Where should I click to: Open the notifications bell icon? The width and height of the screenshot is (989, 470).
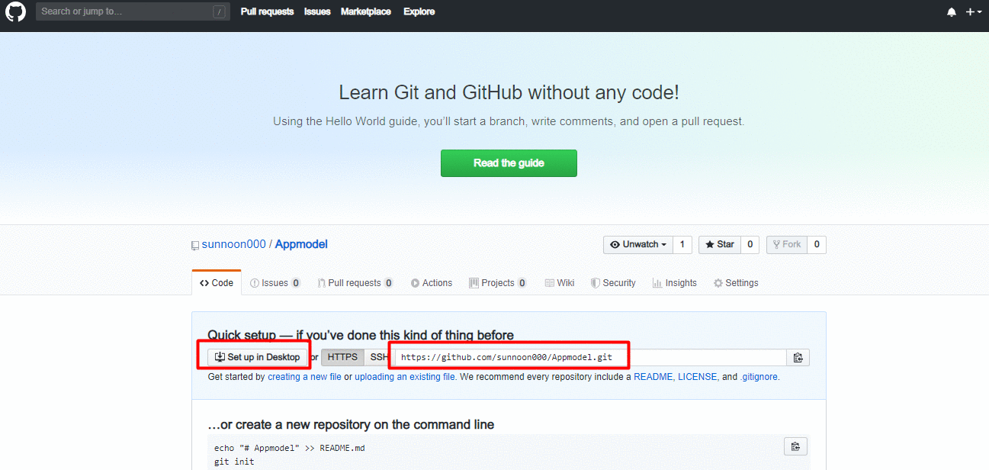(x=952, y=12)
